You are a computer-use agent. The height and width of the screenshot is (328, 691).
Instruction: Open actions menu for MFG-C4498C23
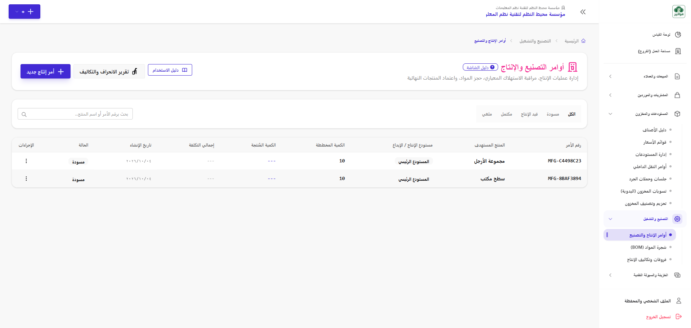point(26,161)
